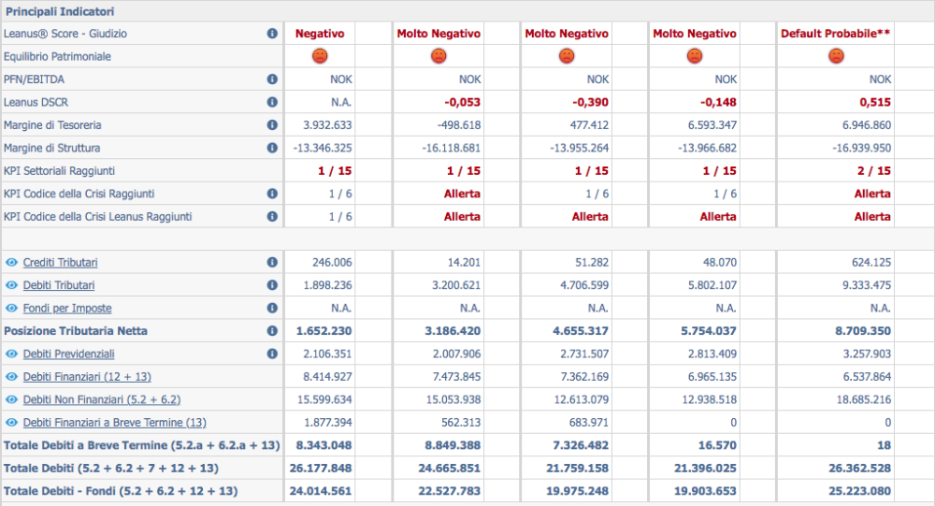935x506 pixels.
Task: Click Debiti Previdenziali value 3.257.903
Action: pyautogui.click(x=867, y=354)
